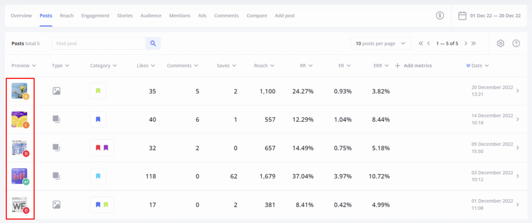Click image type icon of 20 December post
This screenshot has height=223, width=532.
coord(57,91)
